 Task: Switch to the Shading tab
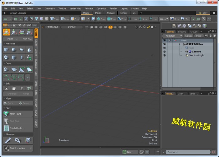182,31
